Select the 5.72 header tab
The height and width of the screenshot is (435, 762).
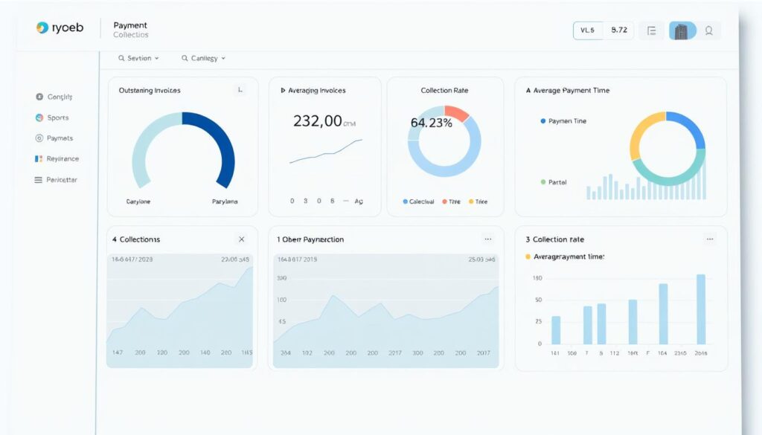point(618,30)
